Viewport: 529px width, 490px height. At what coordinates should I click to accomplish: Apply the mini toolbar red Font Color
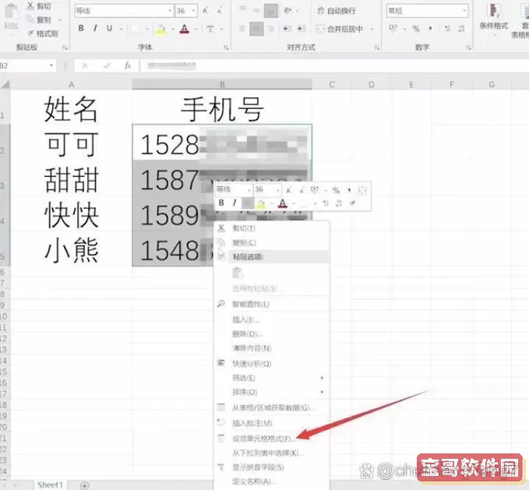283,203
